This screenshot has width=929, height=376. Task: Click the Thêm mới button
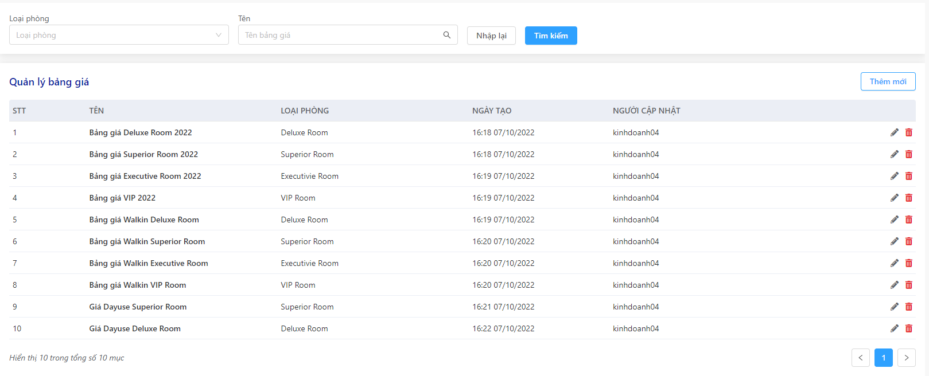click(x=888, y=81)
